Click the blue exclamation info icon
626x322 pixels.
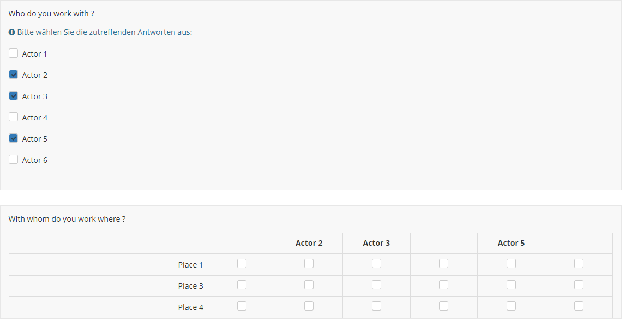[x=11, y=32]
